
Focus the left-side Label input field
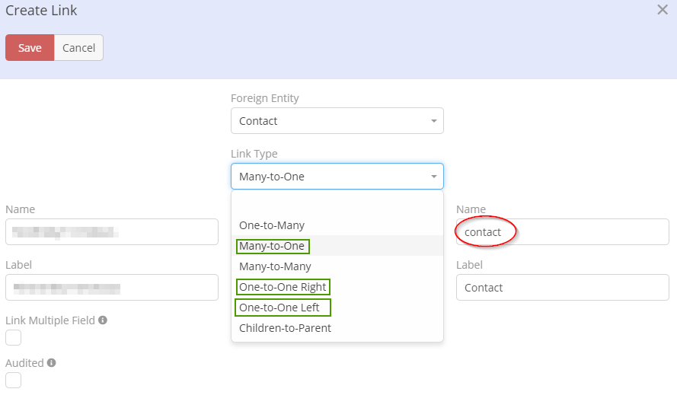point(111,288)
